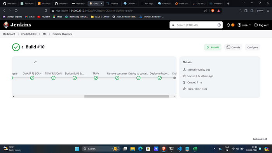Click the OWASP FS SCAN stage checkmark
This screenshot has width=272, height=153.
coord(32,78)
